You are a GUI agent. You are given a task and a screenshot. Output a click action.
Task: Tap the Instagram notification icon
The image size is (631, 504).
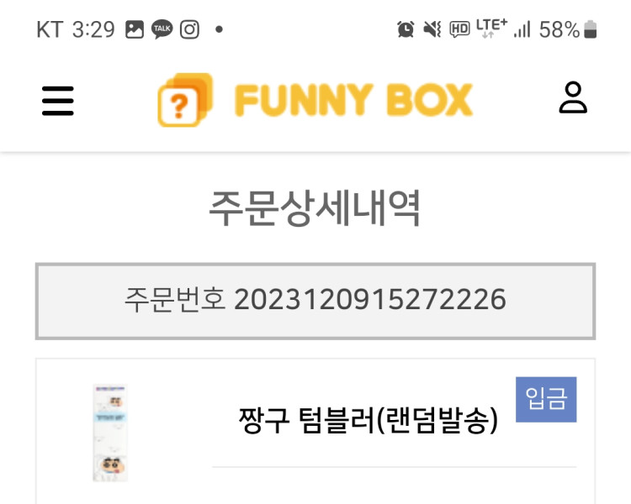tap(190, 29)
